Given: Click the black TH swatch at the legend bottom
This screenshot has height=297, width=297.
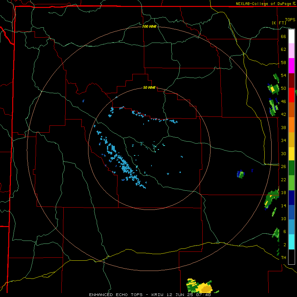Looking at the screenshot, I should (291, 257).
